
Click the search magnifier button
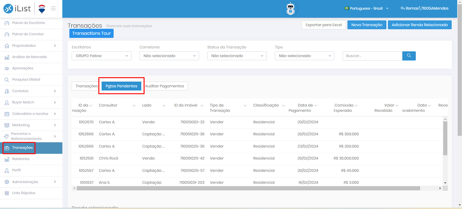[x=409, y=56]
